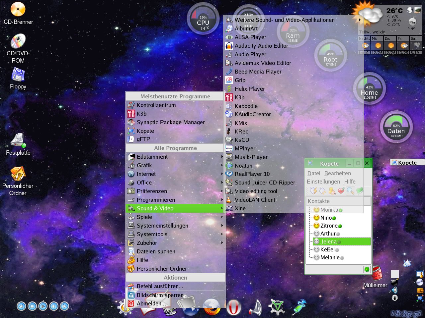Click the CD disc tray icon
Image resolution: width=425 pixels, height=318 pixels.
(420, 282)
